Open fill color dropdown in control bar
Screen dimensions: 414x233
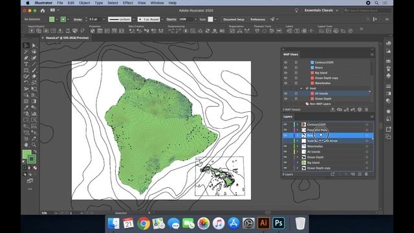57,19
